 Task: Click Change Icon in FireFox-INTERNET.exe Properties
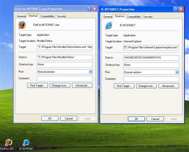[60, 85]
